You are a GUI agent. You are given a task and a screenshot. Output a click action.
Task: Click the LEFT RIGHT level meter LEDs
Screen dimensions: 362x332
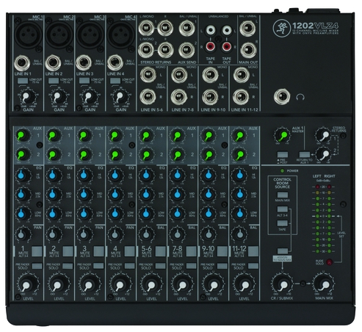[x=324, y=219]
